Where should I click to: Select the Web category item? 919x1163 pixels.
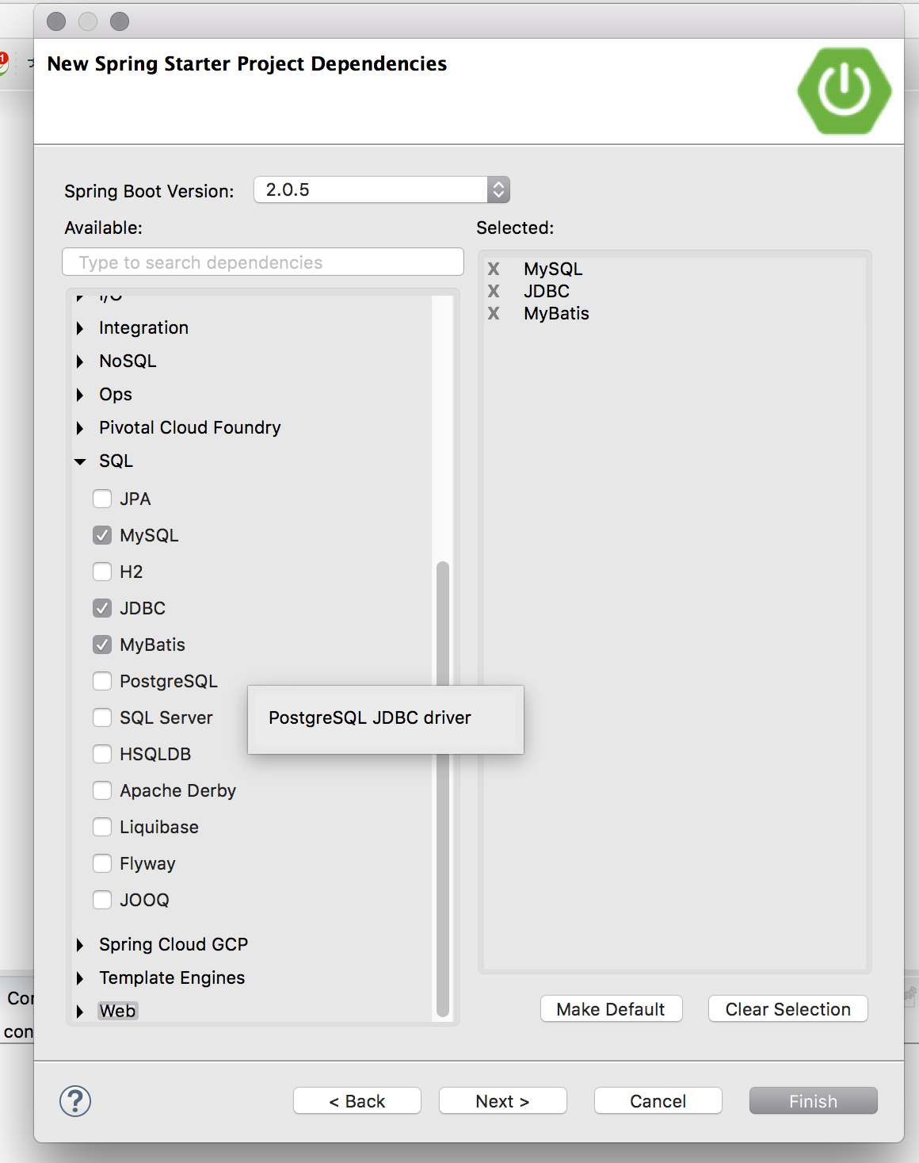coord(117,1011)
